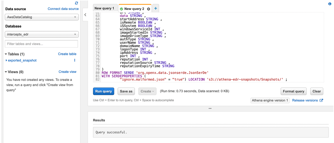Open the AwsDataCatalog data source dropdown
Screen dimensions: 334x143
click(42, 17)
